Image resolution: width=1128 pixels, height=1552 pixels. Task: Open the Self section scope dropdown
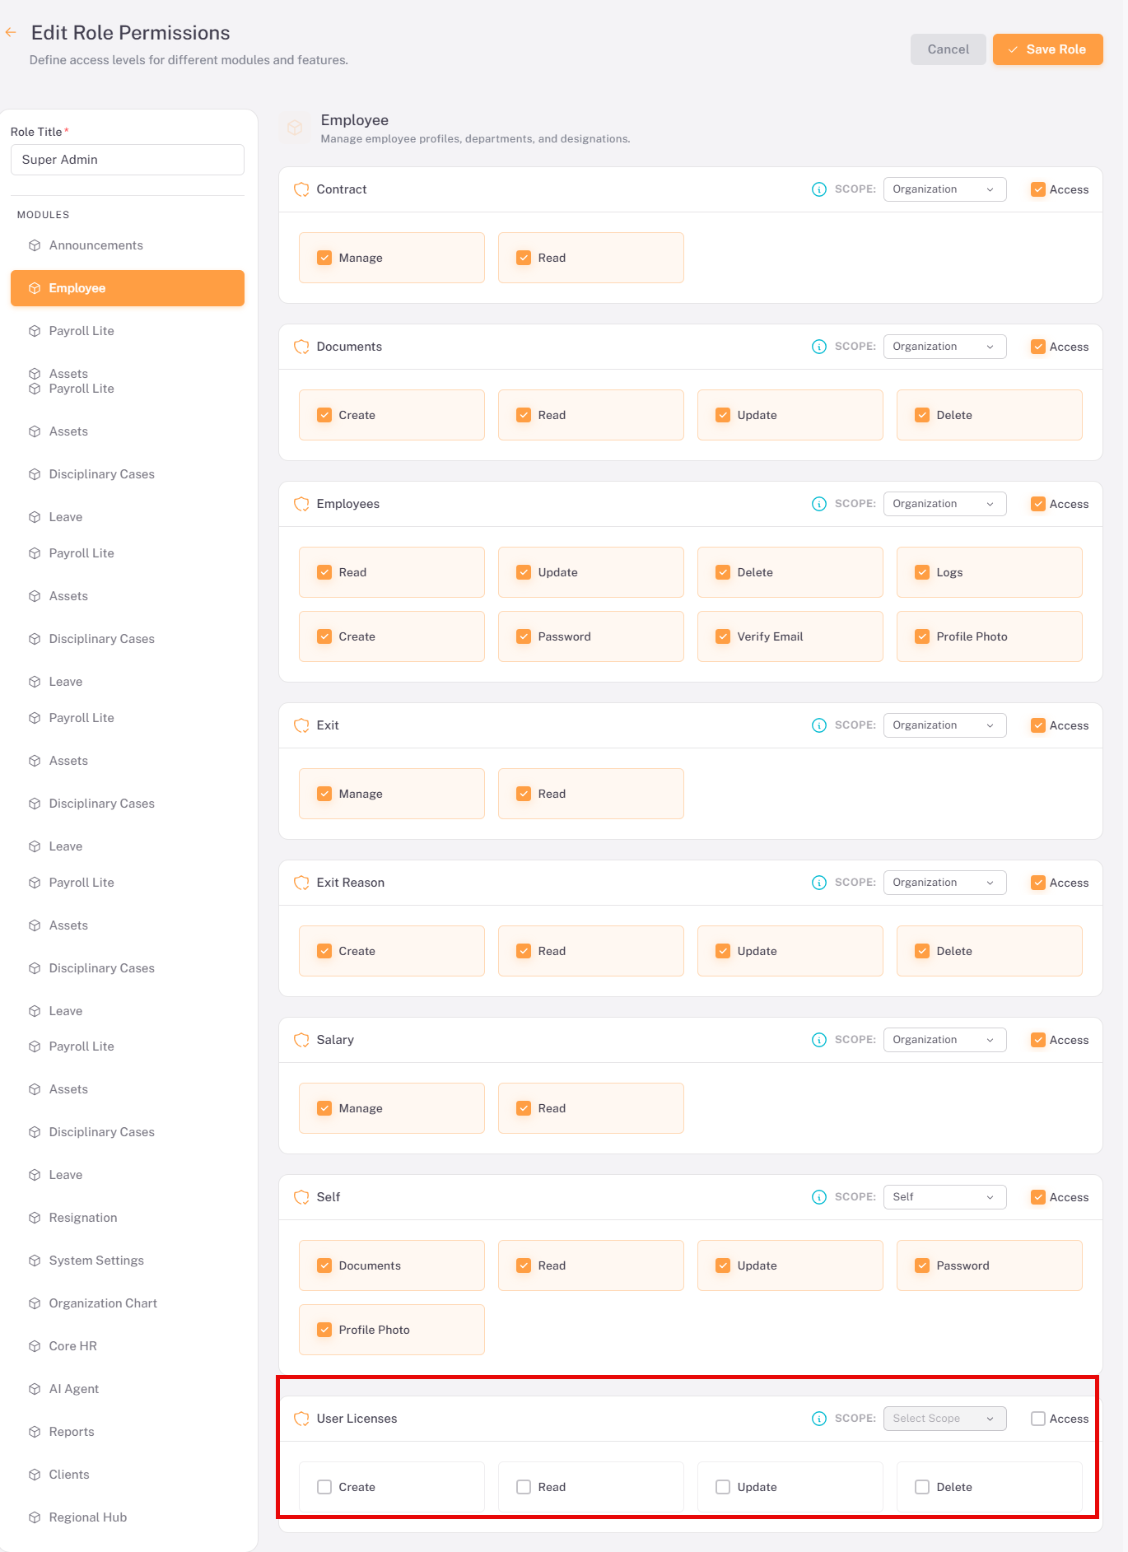coord(944,1197)
